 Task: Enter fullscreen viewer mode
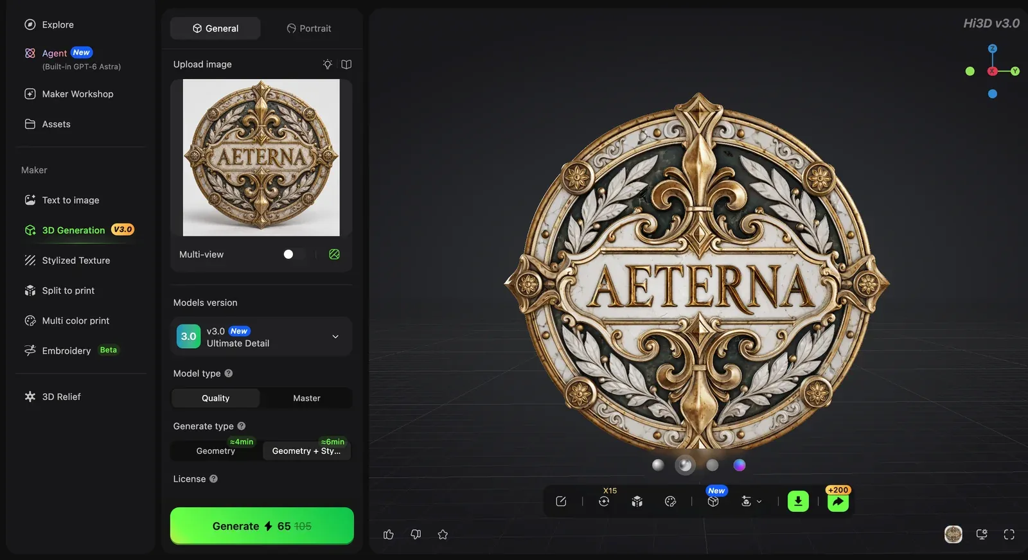click(x=1009, y=534)
